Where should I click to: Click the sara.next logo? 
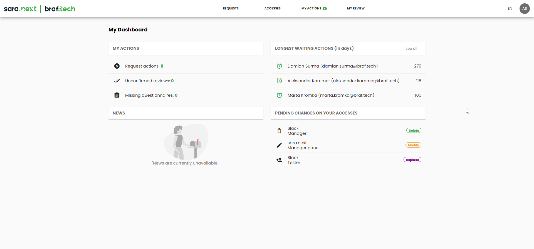point(20,9)
